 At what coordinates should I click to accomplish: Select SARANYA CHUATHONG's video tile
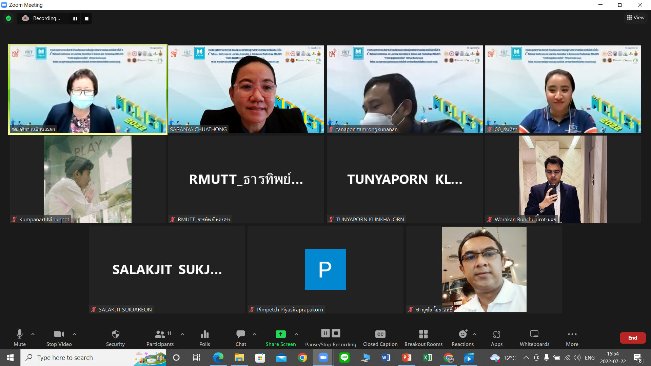point(246,89)
